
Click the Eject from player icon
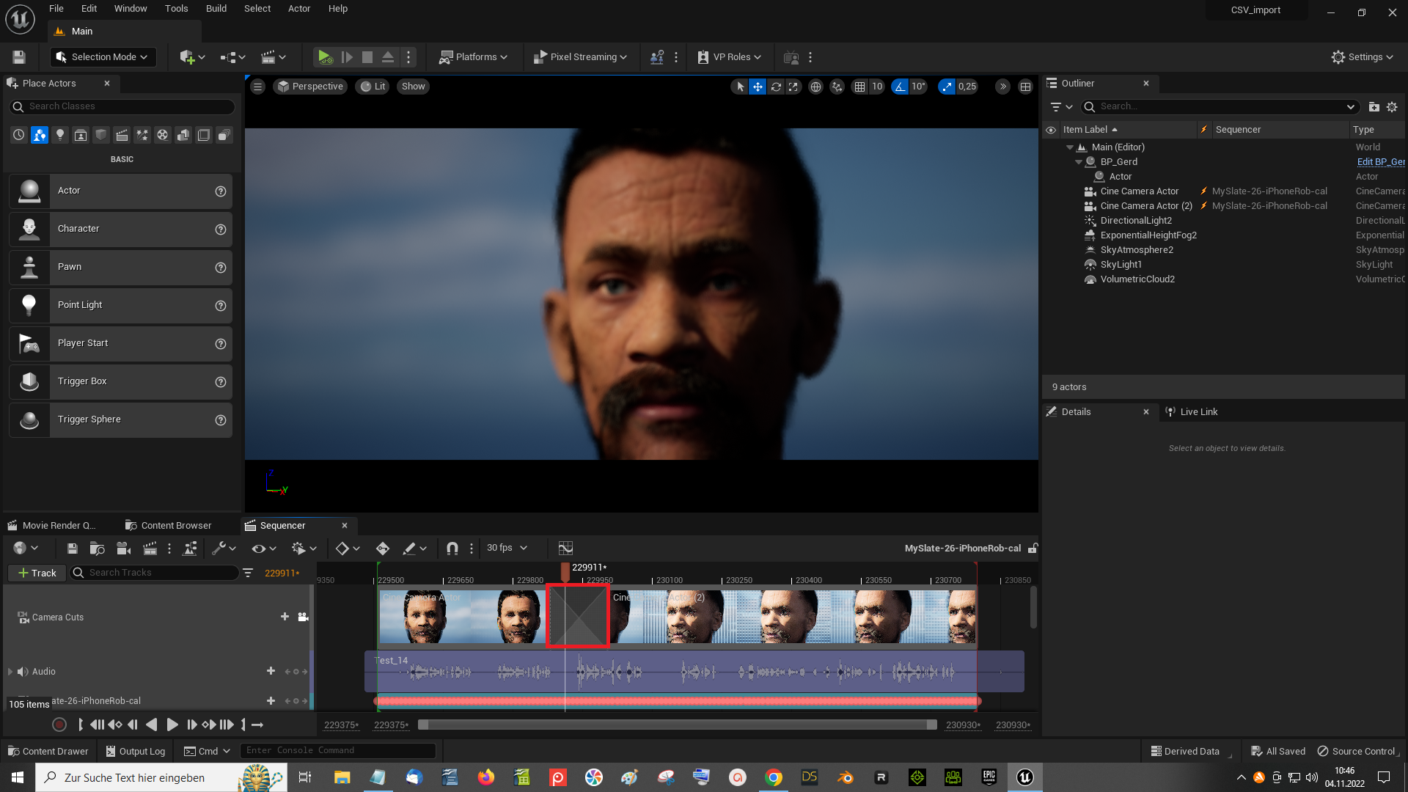388,57
